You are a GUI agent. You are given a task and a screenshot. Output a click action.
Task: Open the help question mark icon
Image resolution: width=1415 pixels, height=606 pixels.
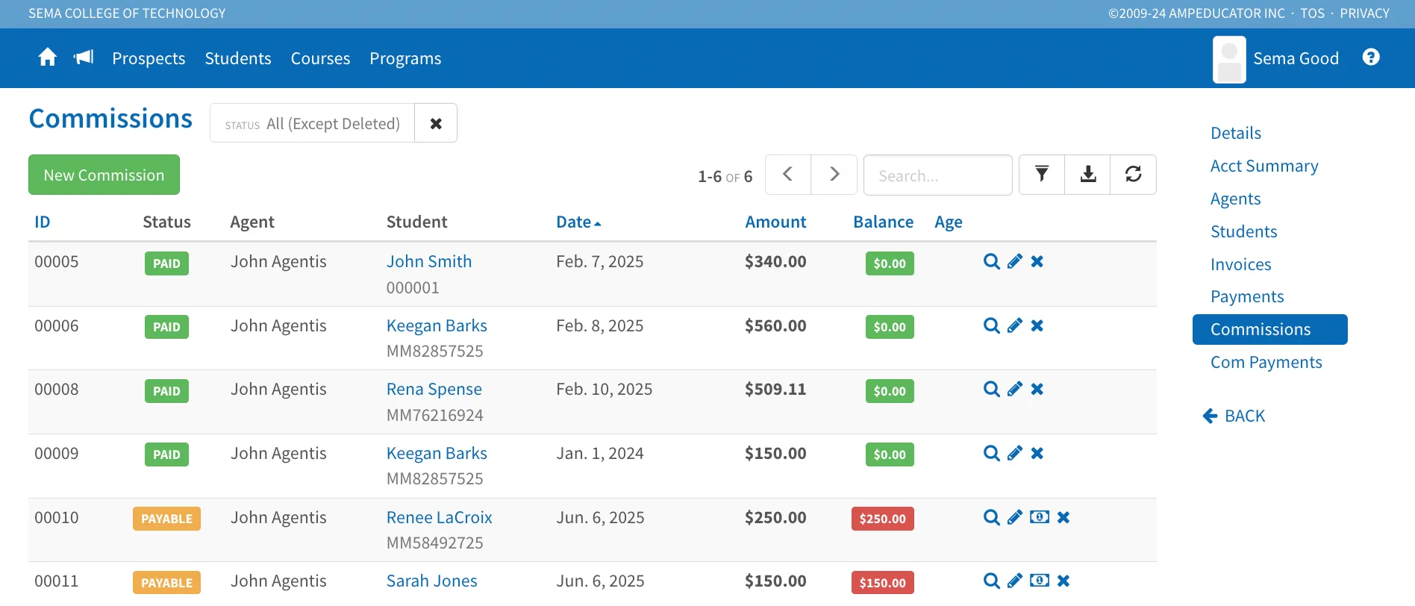pos(1371,57)
